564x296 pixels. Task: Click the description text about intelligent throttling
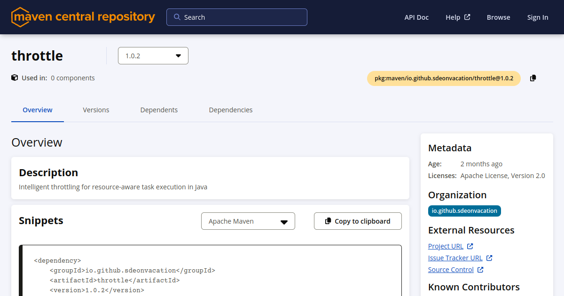tap(113, 187)
